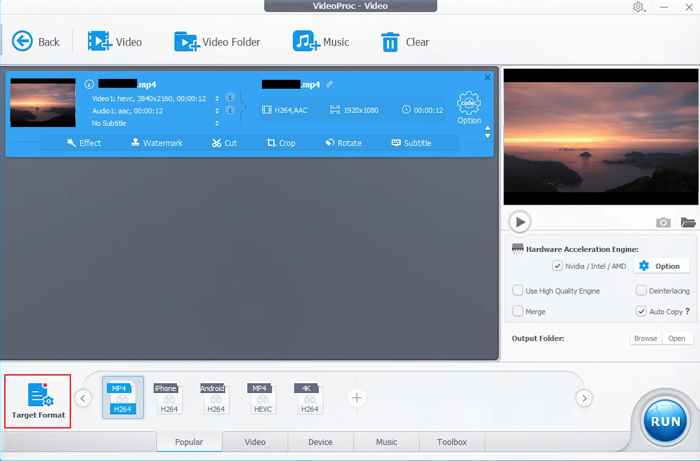Switch to the Video tab
This screenshot has width=700, height=461.
(255, 442)
